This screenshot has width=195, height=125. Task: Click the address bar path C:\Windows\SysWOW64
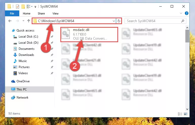pos(56,21)
